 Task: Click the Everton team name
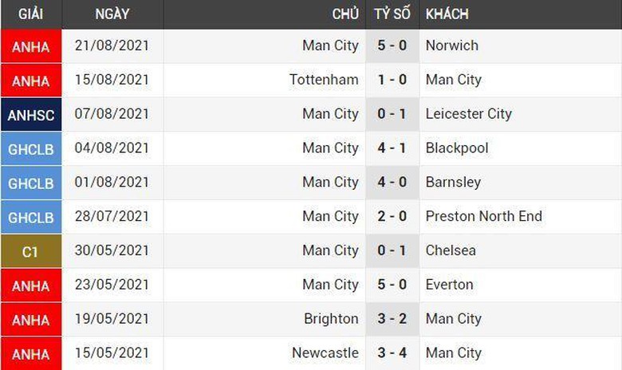(x=449, y=285)
